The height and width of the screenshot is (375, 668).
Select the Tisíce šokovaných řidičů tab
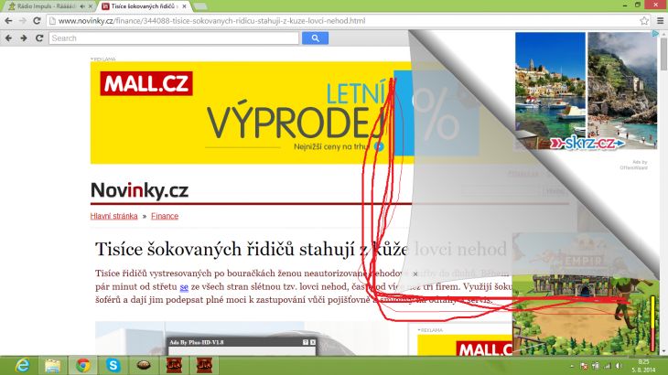pyautogui.click(x=143, y=6)
